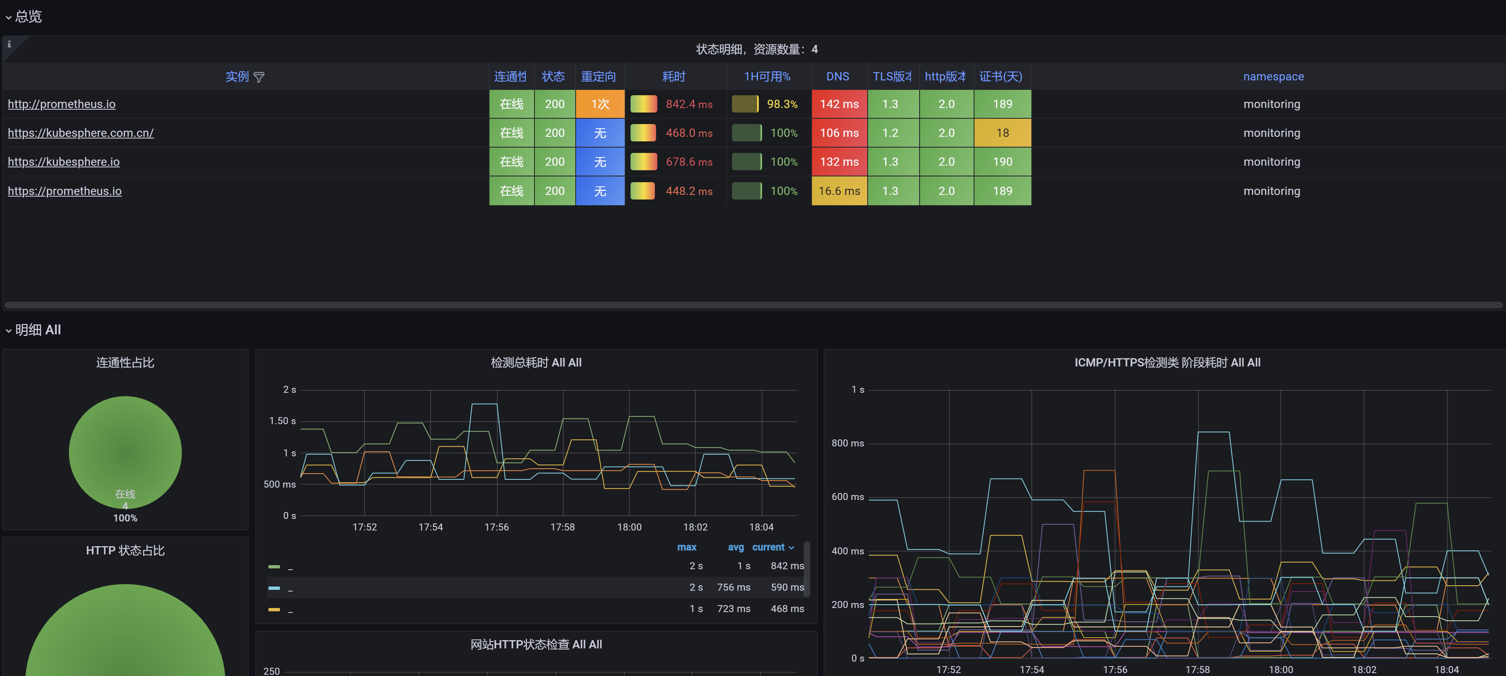
Task: Sort the legend by the avg column
Action: 735,547
